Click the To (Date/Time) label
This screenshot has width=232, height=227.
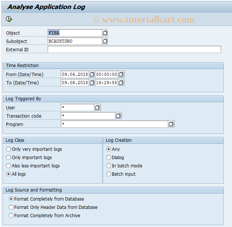click(22, 83)
